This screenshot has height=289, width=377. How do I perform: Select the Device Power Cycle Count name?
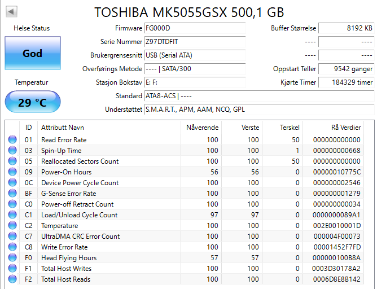80,183
